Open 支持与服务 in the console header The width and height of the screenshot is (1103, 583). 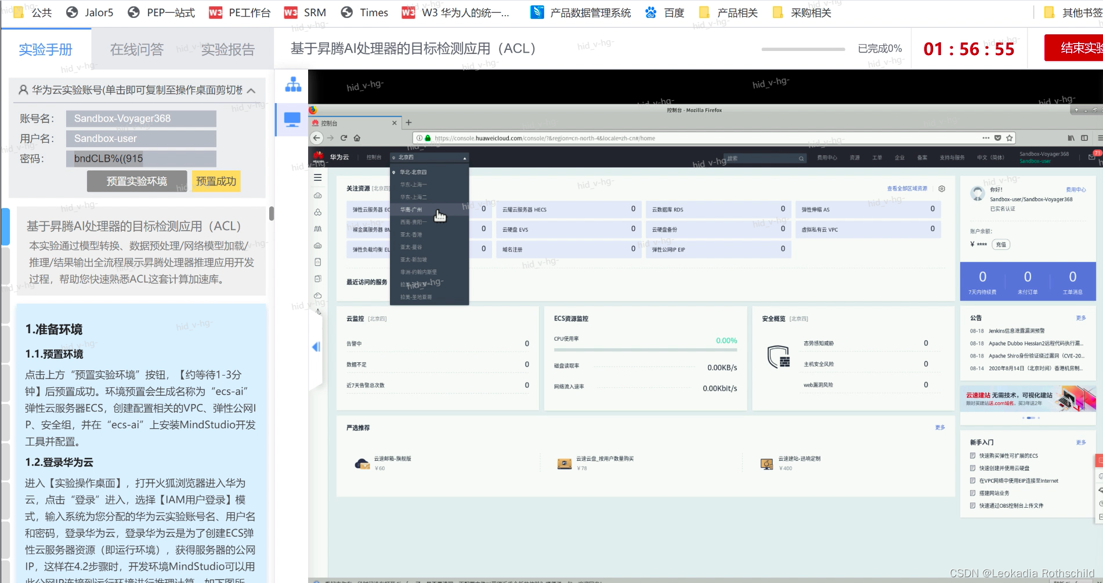pos(952,158)
